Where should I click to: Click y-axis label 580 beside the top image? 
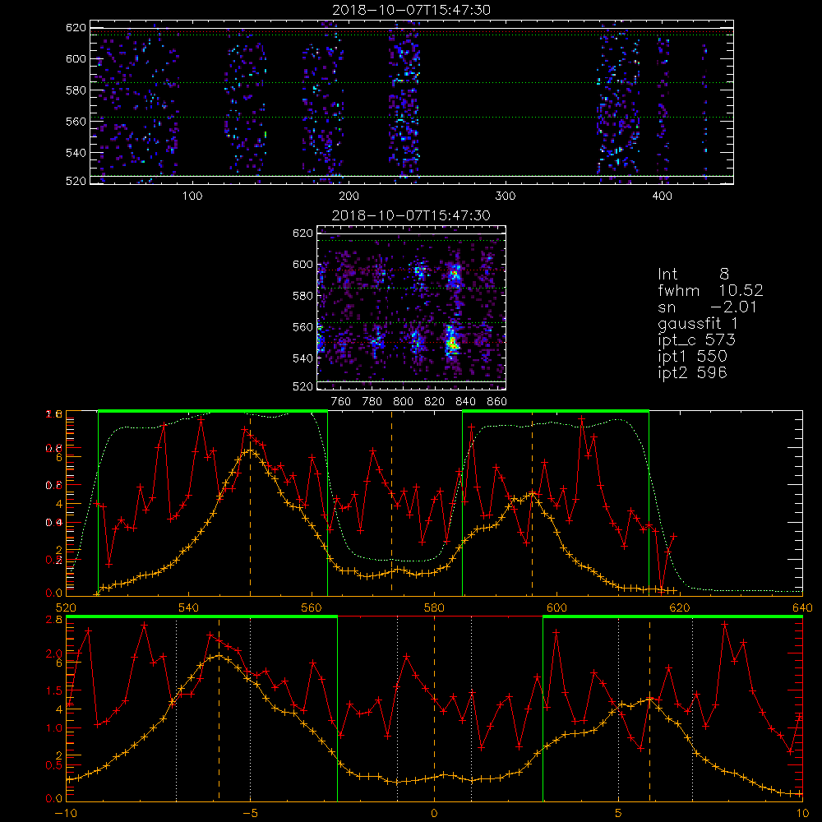click(76, 90)
